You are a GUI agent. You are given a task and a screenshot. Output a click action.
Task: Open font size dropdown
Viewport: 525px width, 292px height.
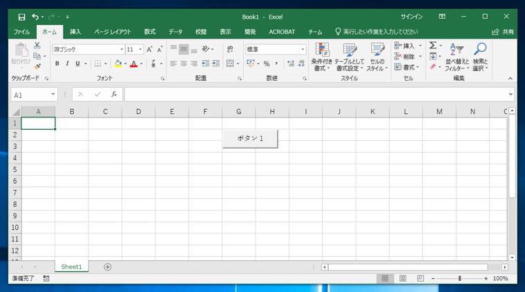click(140, 50)
